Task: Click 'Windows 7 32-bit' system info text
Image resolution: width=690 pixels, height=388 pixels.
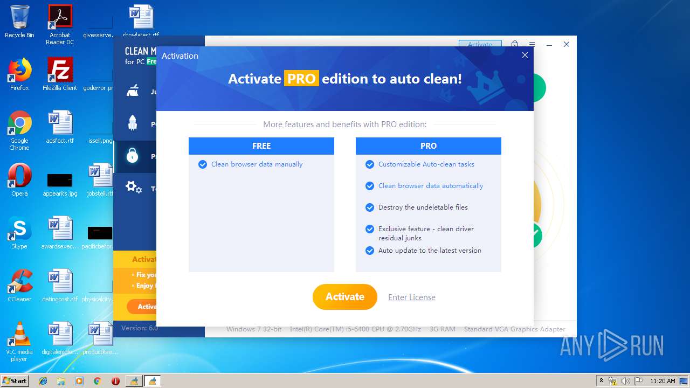Action: click(x=254, y=329)
